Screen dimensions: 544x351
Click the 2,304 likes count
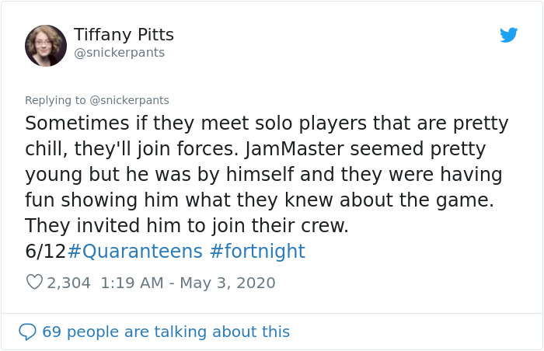click(x=68, y=283)
